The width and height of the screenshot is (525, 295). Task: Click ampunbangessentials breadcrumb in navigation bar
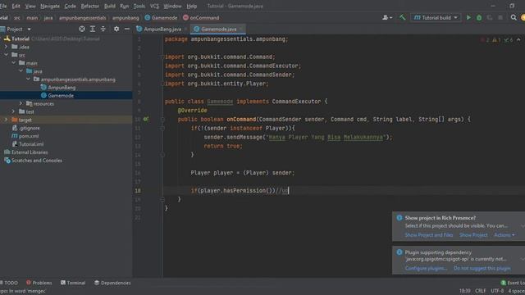point(82,18)
